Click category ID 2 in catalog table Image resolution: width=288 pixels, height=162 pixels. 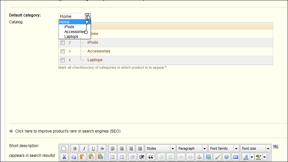pyautogui.click(x=70, y=43)
